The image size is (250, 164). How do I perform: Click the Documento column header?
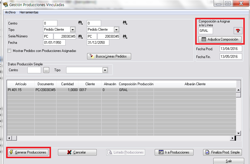pos(45,84)
